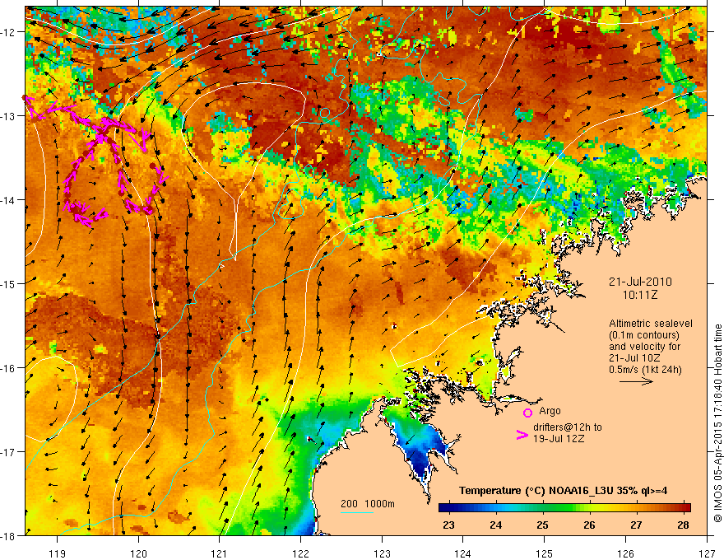Click the temperature colorbar scale
This screenshot has width=724, height=560.
564,507
